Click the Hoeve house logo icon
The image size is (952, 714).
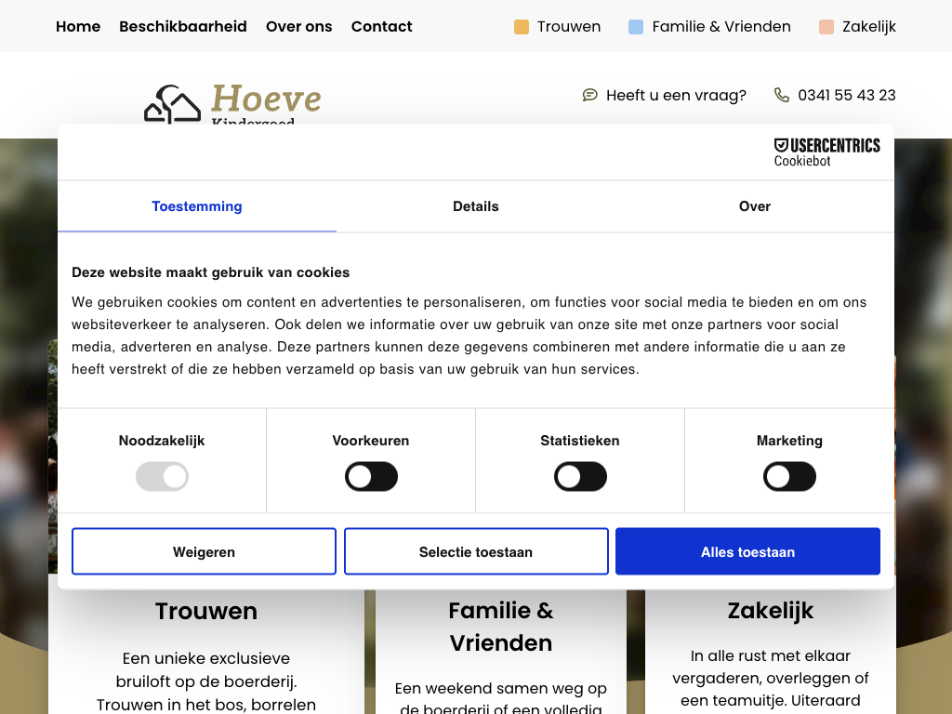coord(172,104)
